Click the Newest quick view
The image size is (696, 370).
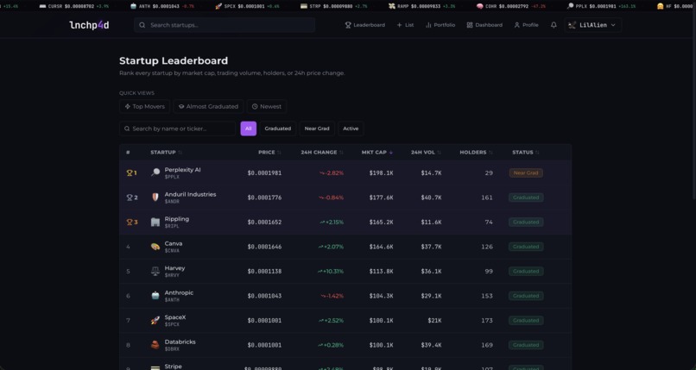(x=267, y=106)
